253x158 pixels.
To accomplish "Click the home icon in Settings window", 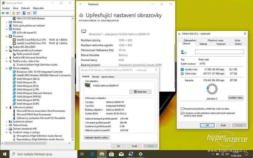I will coord(81,15).
